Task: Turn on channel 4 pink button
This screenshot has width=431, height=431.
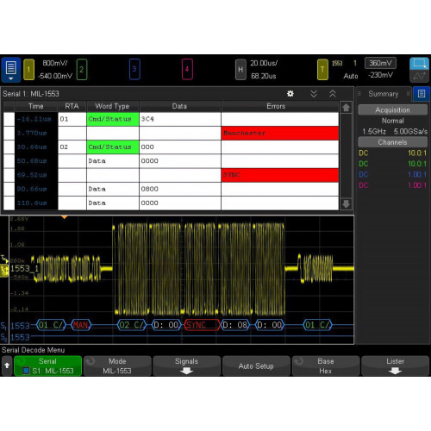Action: pos(187,69)
